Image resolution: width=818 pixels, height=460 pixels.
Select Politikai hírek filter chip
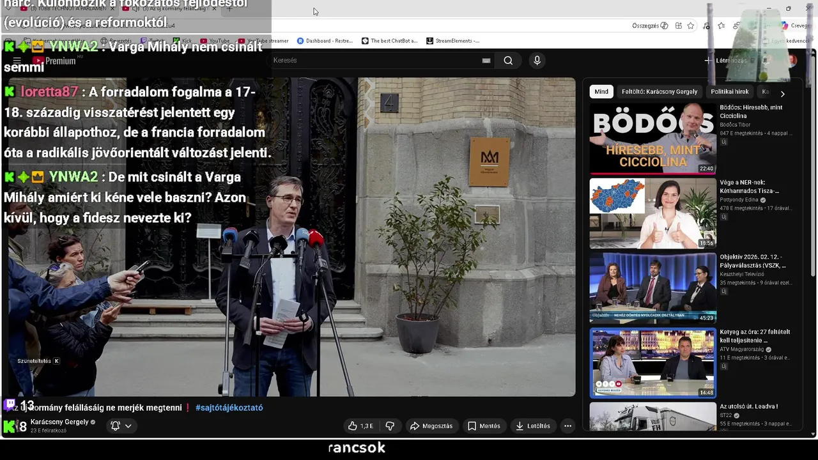tap(730, 91)
